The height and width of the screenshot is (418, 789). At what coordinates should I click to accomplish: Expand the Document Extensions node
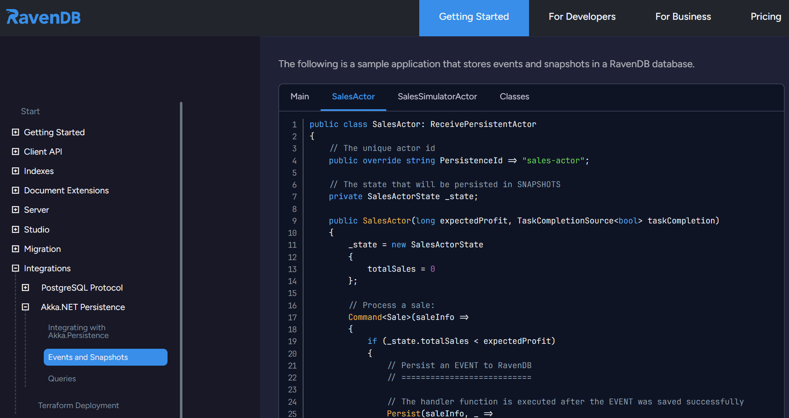16,190
